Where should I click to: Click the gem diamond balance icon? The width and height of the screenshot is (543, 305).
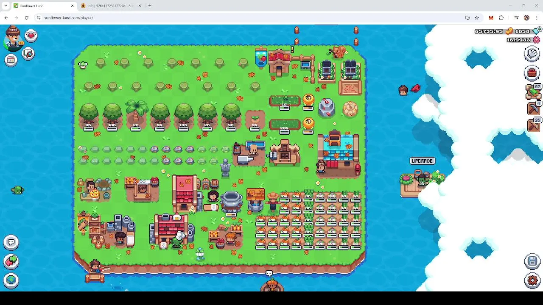click(537, 31)
